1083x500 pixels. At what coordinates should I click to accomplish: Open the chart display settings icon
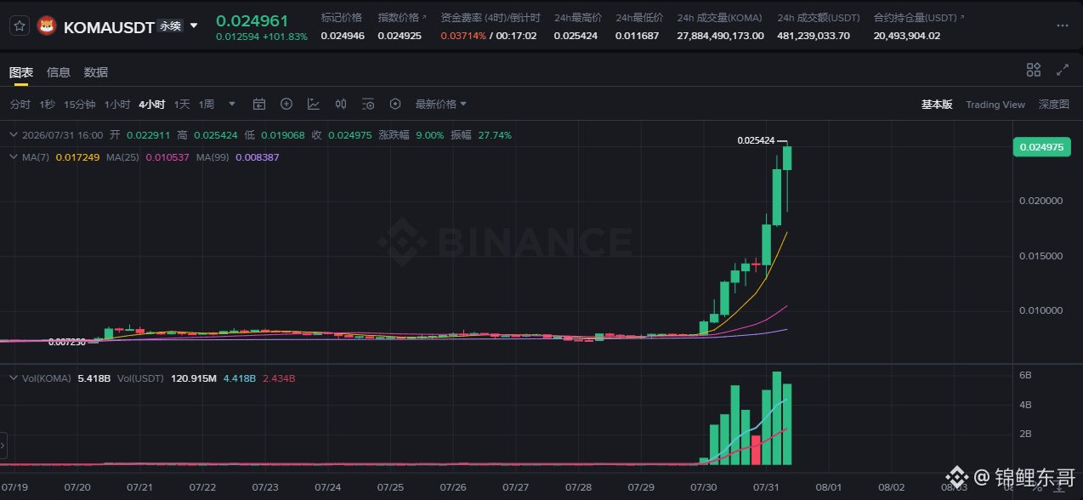pyautogui.click(x=368, y=105)
